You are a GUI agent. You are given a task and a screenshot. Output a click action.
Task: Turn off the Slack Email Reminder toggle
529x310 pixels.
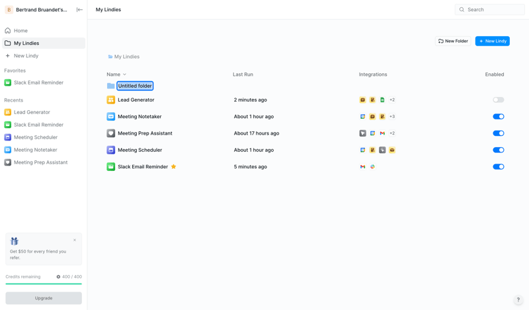tap(499, 167)
